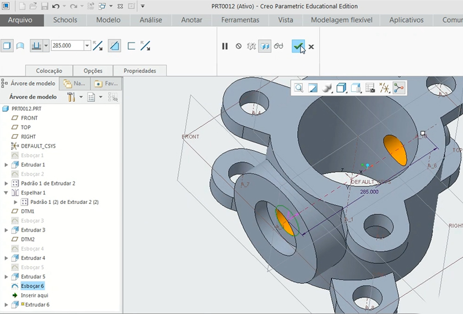The height and width of the screenshot is (314, 463).
Task: Open the saved orientations cube icon
Action: [341, 88]
